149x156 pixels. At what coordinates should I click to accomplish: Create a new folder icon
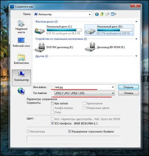[x=107, y=14]
